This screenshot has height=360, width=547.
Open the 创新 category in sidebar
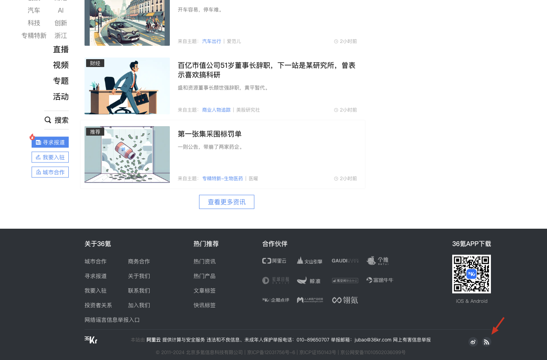click(61, 23)
